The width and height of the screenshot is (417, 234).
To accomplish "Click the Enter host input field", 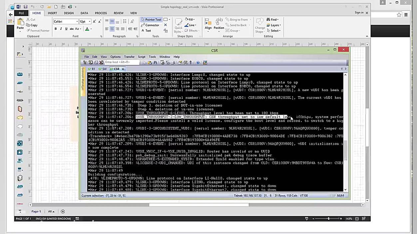I will coord(122,62).
